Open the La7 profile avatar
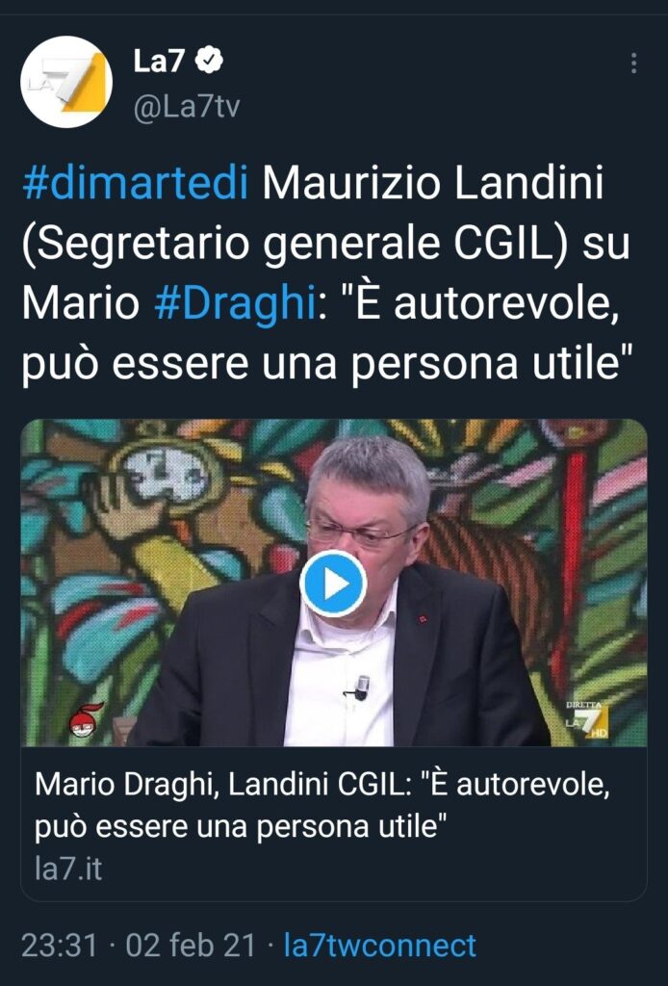This screenshot has width=668, height=986. pos(66,82)
